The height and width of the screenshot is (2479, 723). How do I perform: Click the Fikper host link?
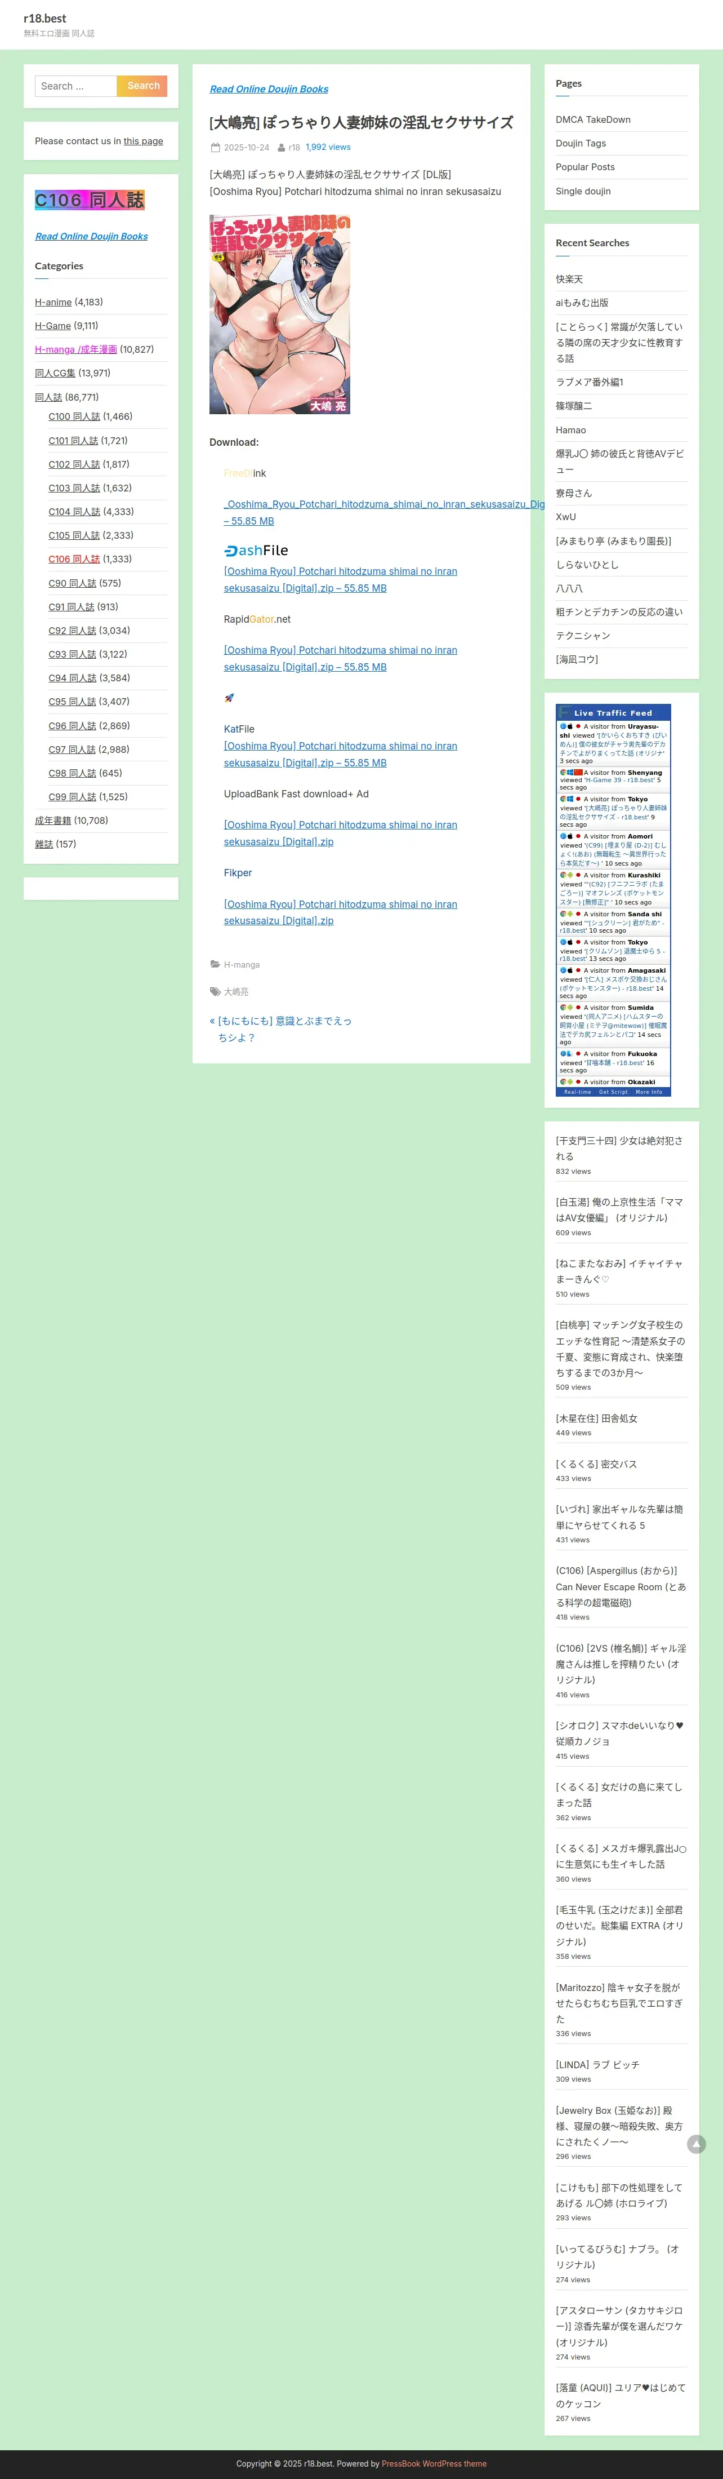tap(238, 873)
